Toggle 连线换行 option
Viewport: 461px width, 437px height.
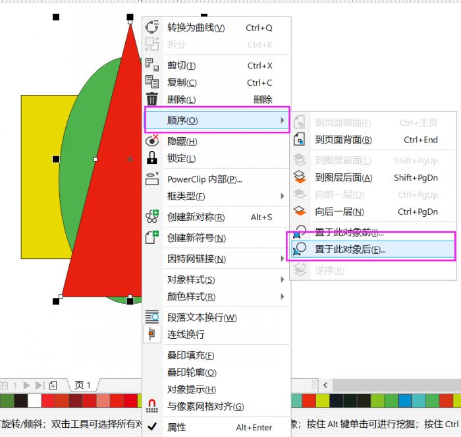click(x=217, y=334)
